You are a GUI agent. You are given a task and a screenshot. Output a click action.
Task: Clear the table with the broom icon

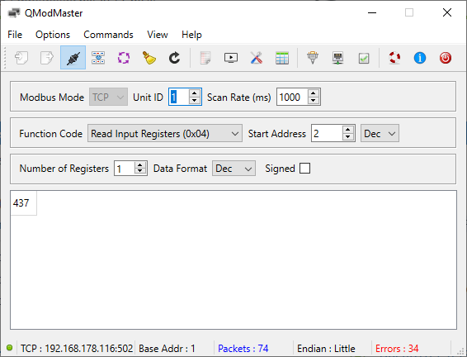point(149,58)
